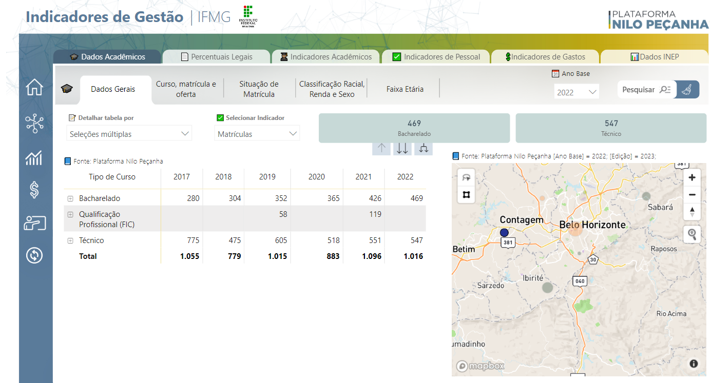
Task: Open the network nodes icon in sidebar
Action: coord(34,124)
